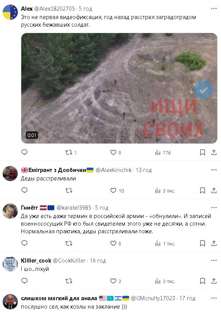Viewport: 221px width, 312px height.
Task: Bookmark KIller_cook's reply
Action: 202,281
